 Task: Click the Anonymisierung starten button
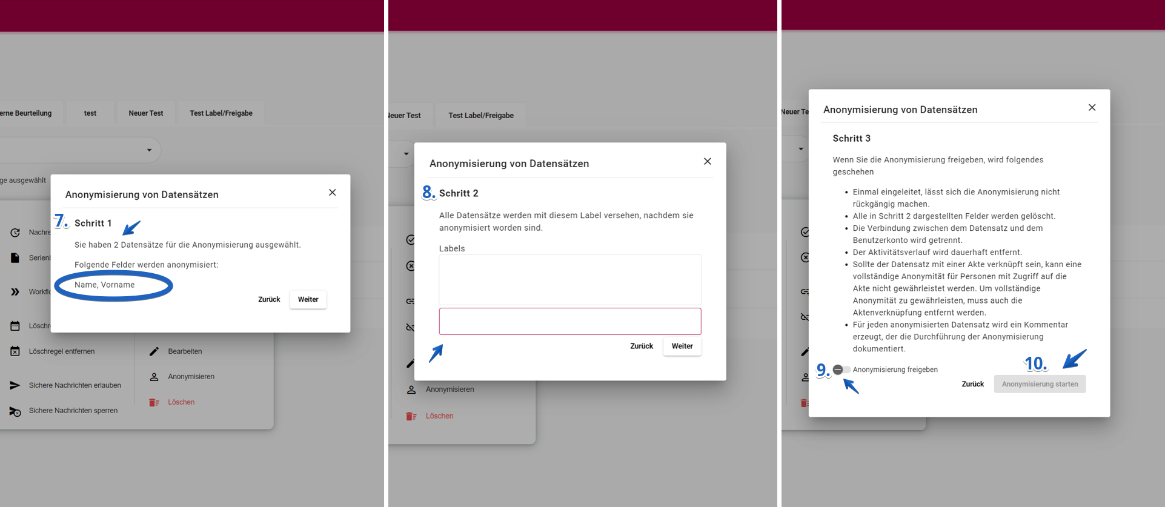click(x=1040, y=384)
